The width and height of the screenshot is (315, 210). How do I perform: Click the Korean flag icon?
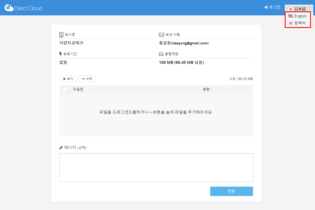point(290,23)
